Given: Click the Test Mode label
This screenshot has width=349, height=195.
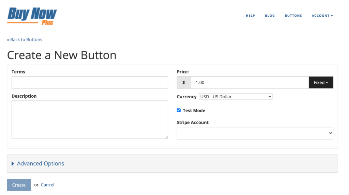Looking at the screenshot, I should click(194, 111).
